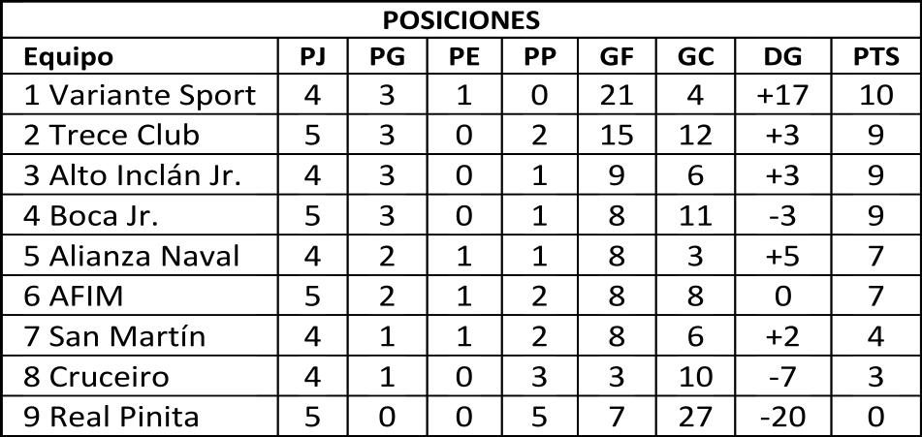
Task: Select the +17 goal difference cell
Action: [783, 95]
